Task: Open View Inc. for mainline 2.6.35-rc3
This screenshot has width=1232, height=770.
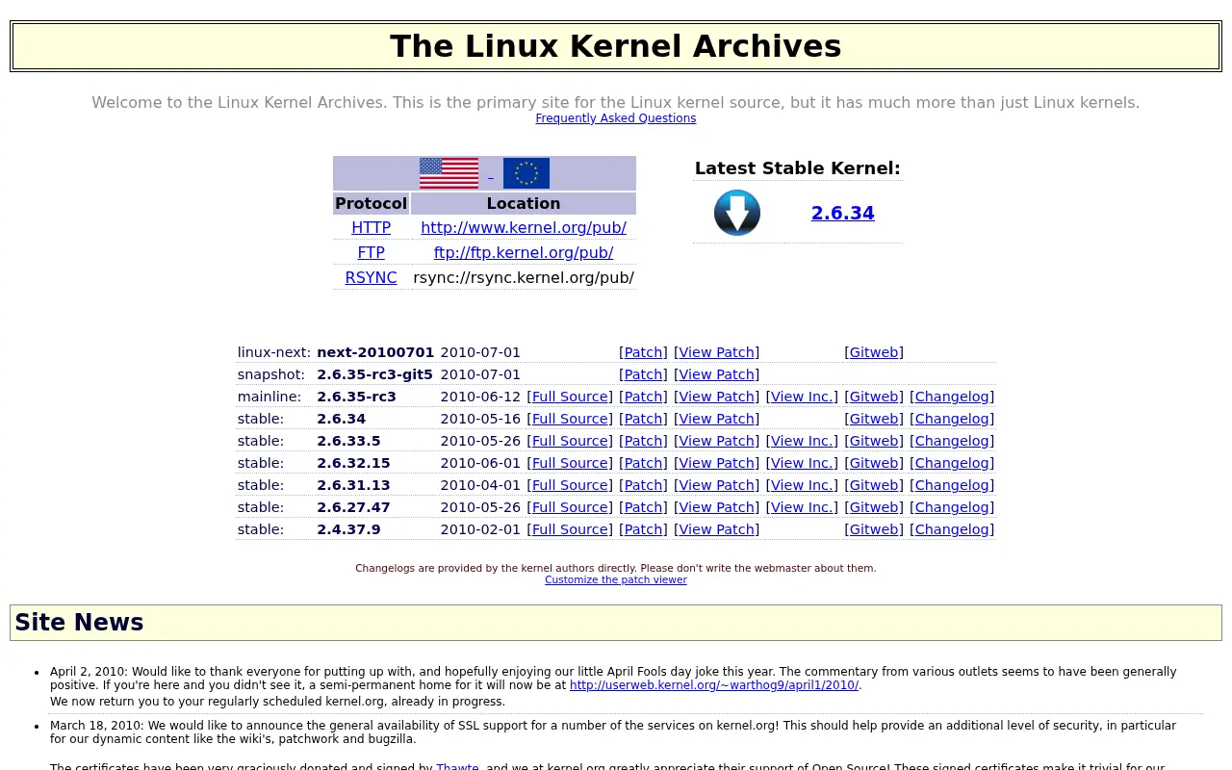Action: (x=802, y=397)
